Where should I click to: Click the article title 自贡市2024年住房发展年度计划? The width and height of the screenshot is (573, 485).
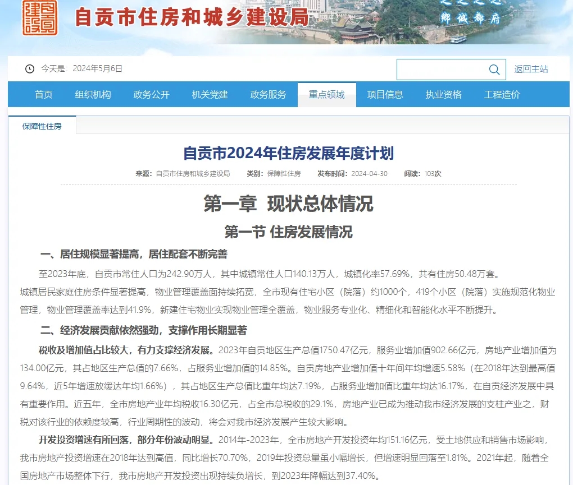(x=289, y=153)
